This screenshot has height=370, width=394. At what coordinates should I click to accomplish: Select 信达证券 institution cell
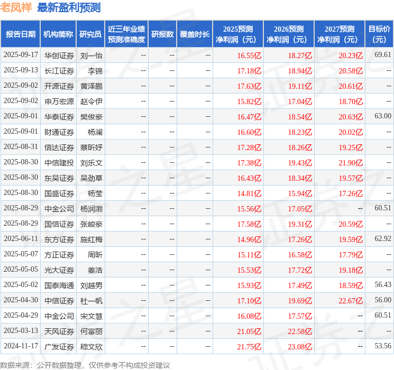pos(59,147)
